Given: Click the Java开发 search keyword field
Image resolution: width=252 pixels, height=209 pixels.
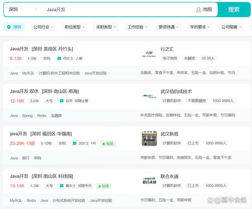Looking at the screenshot, I should [x=118, y=9].
